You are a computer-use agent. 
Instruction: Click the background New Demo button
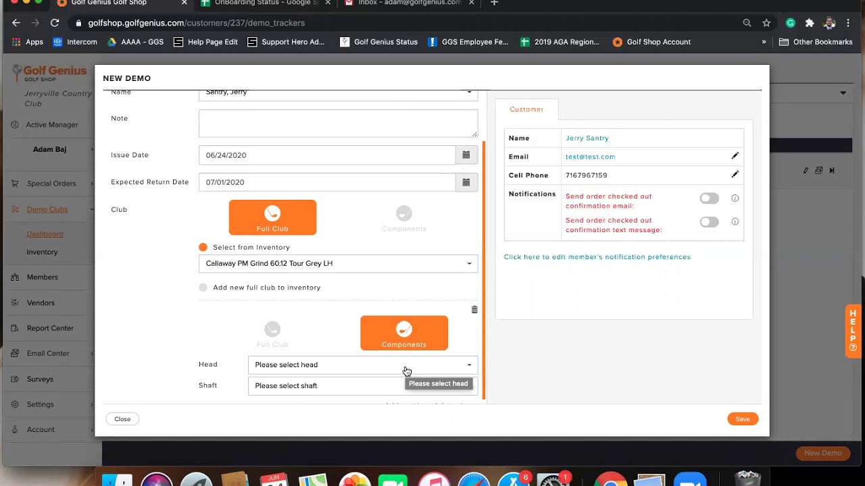point(822,454)
